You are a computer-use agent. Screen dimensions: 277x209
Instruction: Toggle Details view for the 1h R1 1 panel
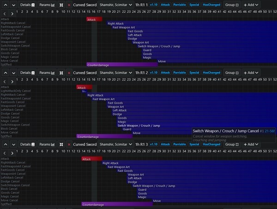coord(27,5)
